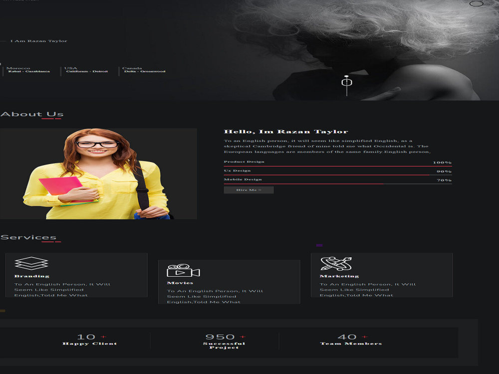The height and width of the screenshot is (374, 499).
Task: Click the Hire Me button
Action: (249, 190)
